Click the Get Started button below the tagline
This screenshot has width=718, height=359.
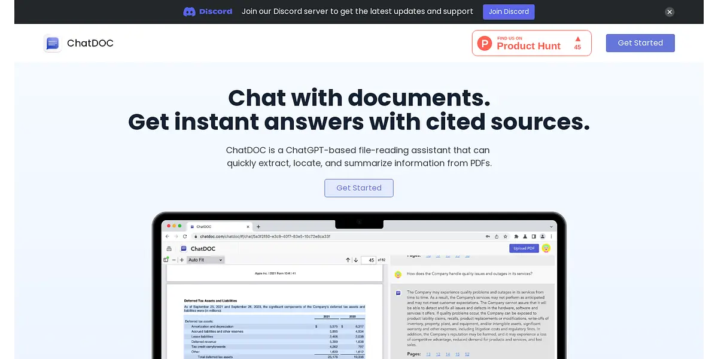[359, 188]
